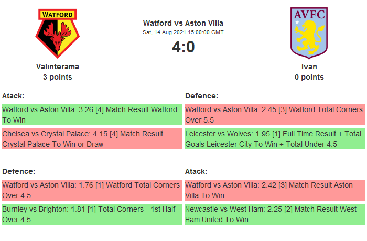The image size is (367, 241).
Task: Click the Aston Villa AVFC crest
Action: (309, 32)
